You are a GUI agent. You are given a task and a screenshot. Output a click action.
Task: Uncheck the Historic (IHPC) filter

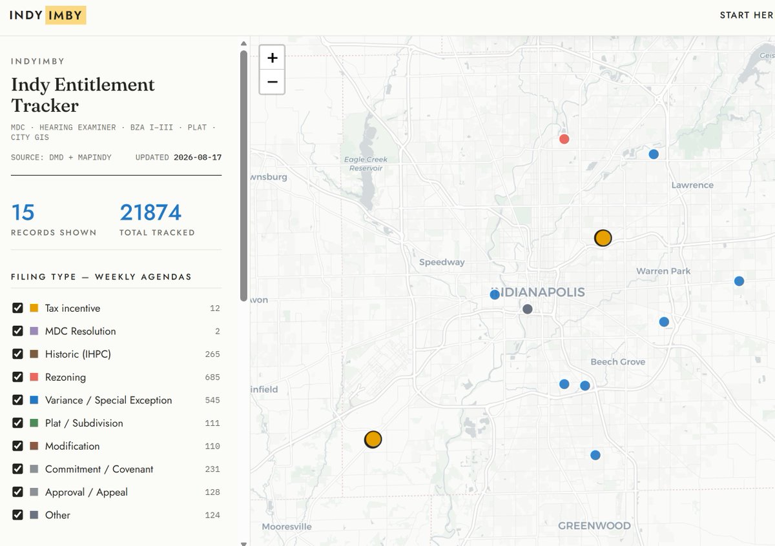[x=18, y=354]
